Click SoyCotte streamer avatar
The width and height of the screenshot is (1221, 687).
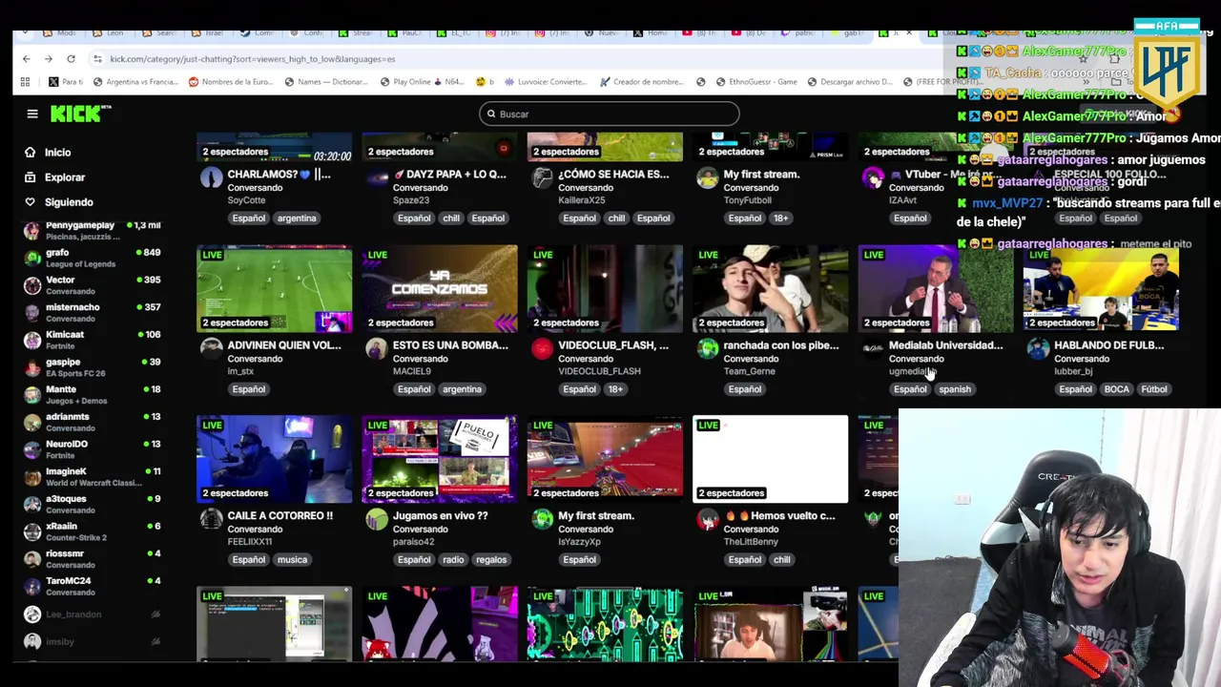click(x=211, y=178)
